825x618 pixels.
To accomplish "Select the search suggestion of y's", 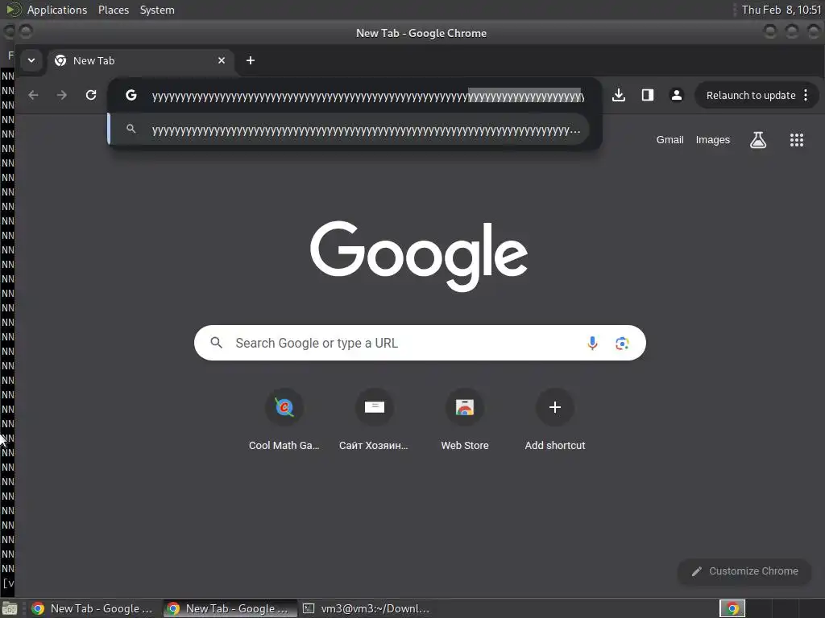I will click(x=348, y=130).
